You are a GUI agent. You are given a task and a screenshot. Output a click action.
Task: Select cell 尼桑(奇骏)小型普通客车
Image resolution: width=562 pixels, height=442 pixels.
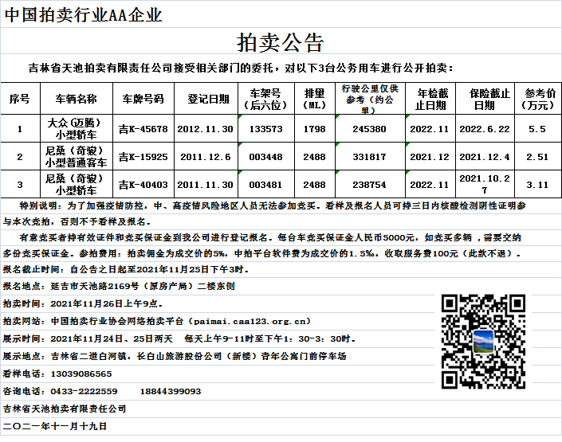[77, 156]
